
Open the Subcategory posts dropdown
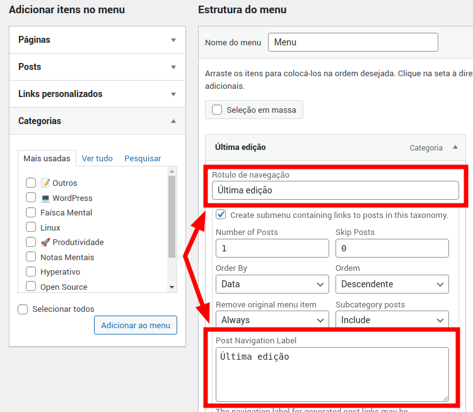point(392,319)
